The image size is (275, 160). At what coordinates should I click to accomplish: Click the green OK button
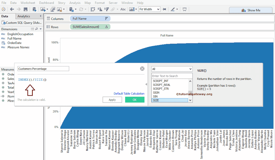[x=135, y=100]
